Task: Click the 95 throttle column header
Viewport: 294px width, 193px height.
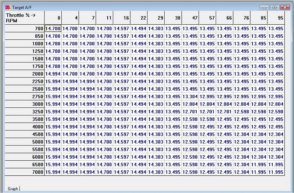Action: click(x=276, y=18)
